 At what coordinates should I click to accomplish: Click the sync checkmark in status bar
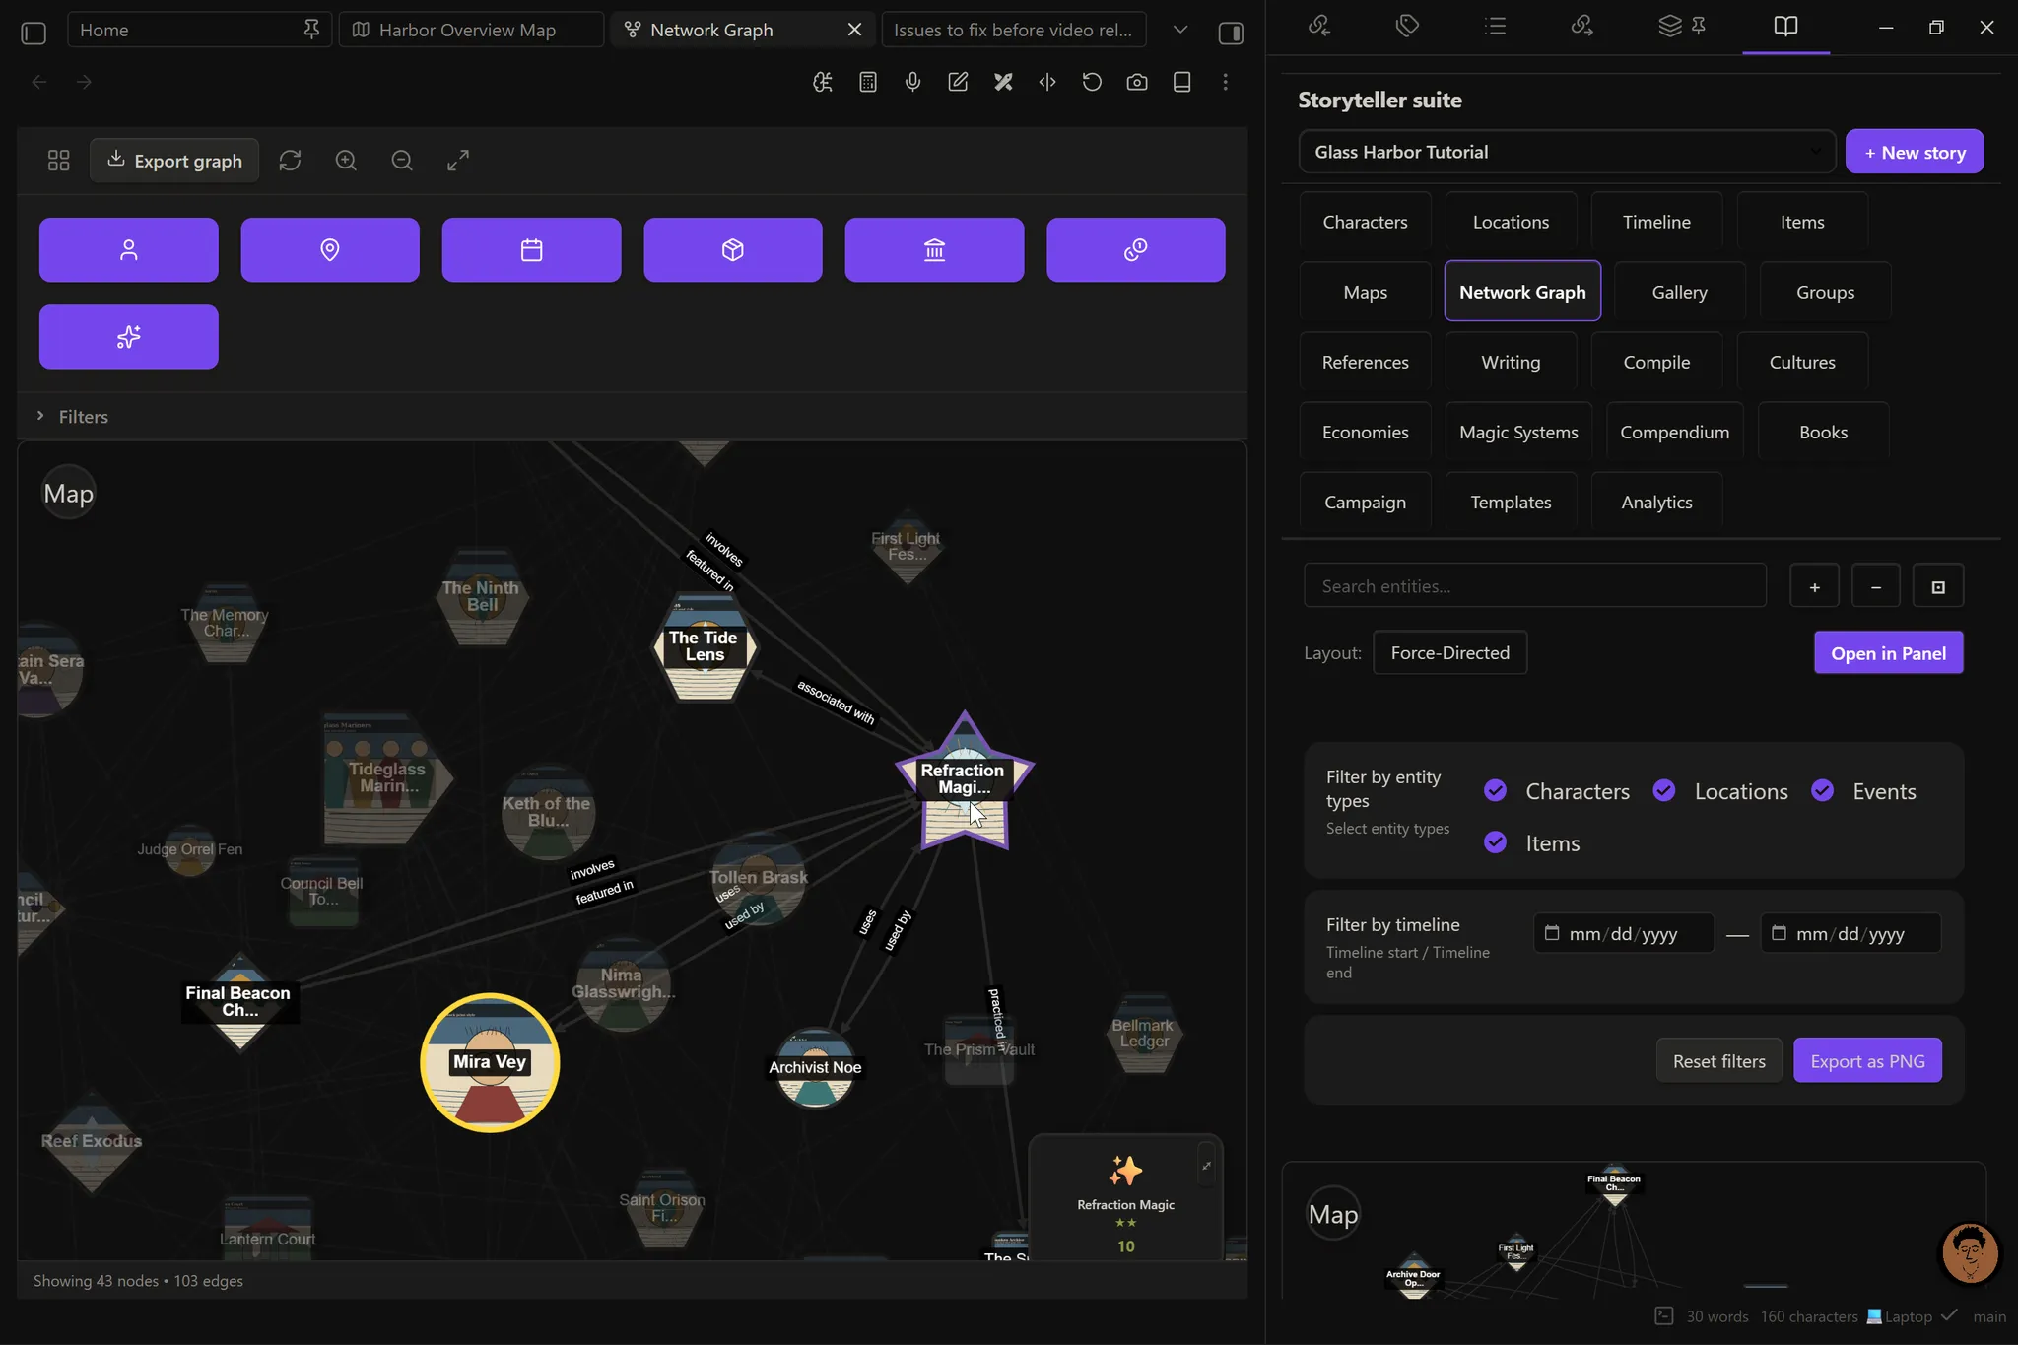point(1948,1314)
